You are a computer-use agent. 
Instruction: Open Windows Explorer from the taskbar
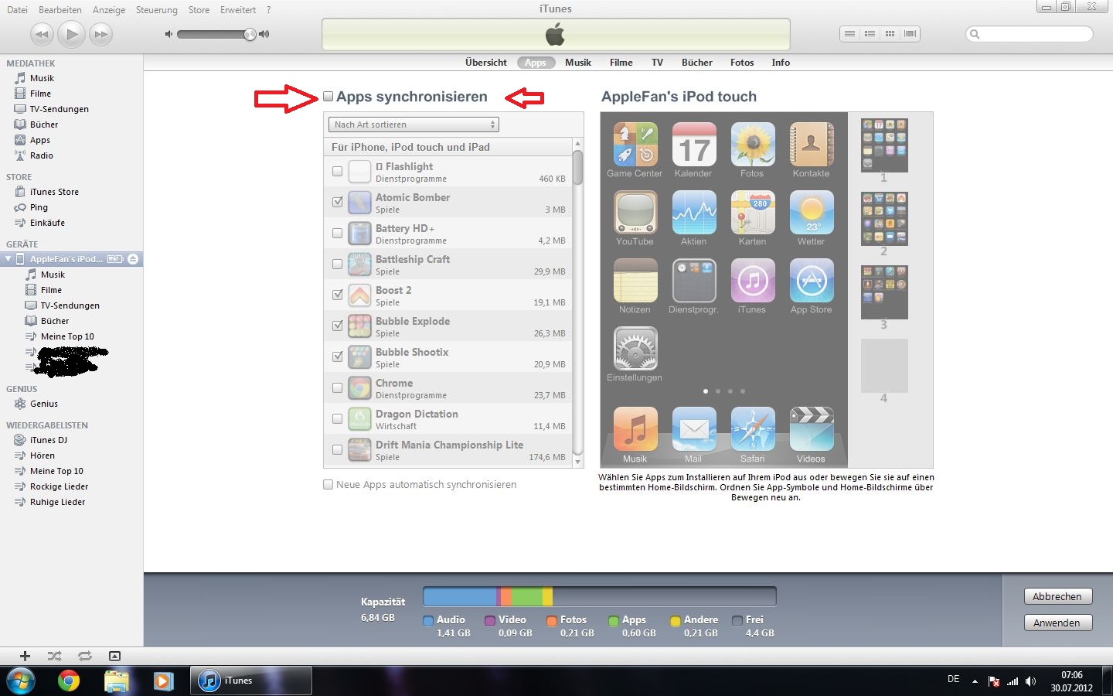click(116, 681)
